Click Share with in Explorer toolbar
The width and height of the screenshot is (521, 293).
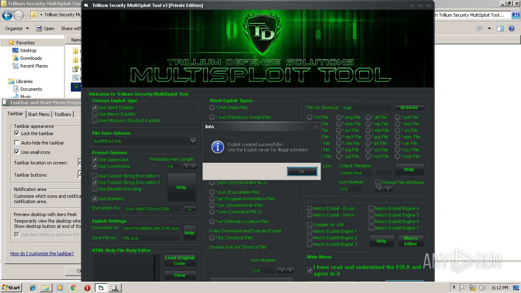[72, 28]
